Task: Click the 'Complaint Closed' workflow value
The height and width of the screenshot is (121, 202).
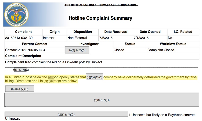Action: [x=161, y=50]
